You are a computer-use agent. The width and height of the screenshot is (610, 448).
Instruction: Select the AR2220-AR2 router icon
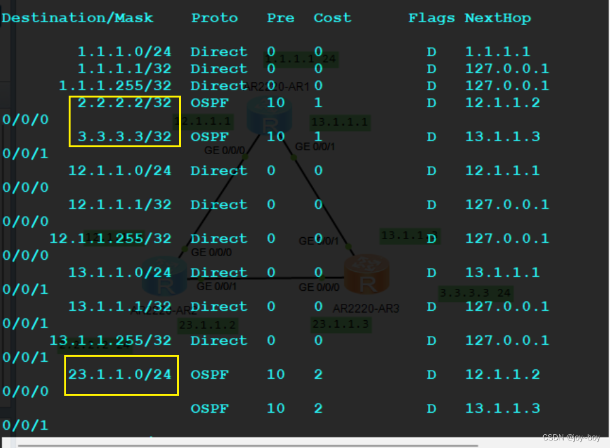tap(164, 277)
